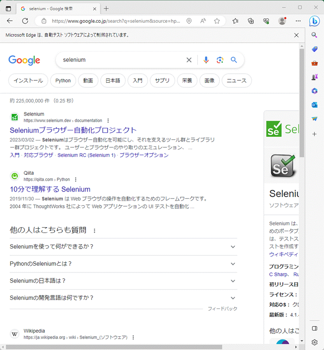Open tab actions menu icon

(8, 9)
